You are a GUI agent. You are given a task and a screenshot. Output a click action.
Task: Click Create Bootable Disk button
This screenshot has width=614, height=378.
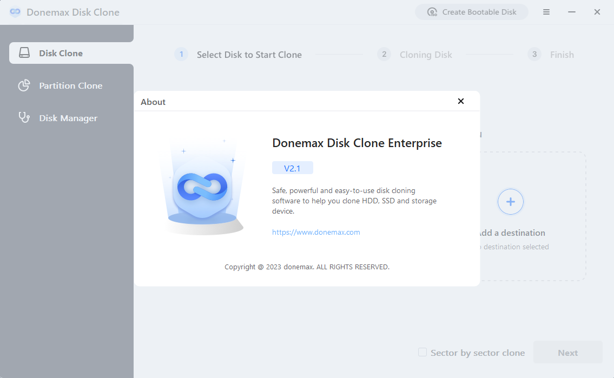click(x=472, y=12)
